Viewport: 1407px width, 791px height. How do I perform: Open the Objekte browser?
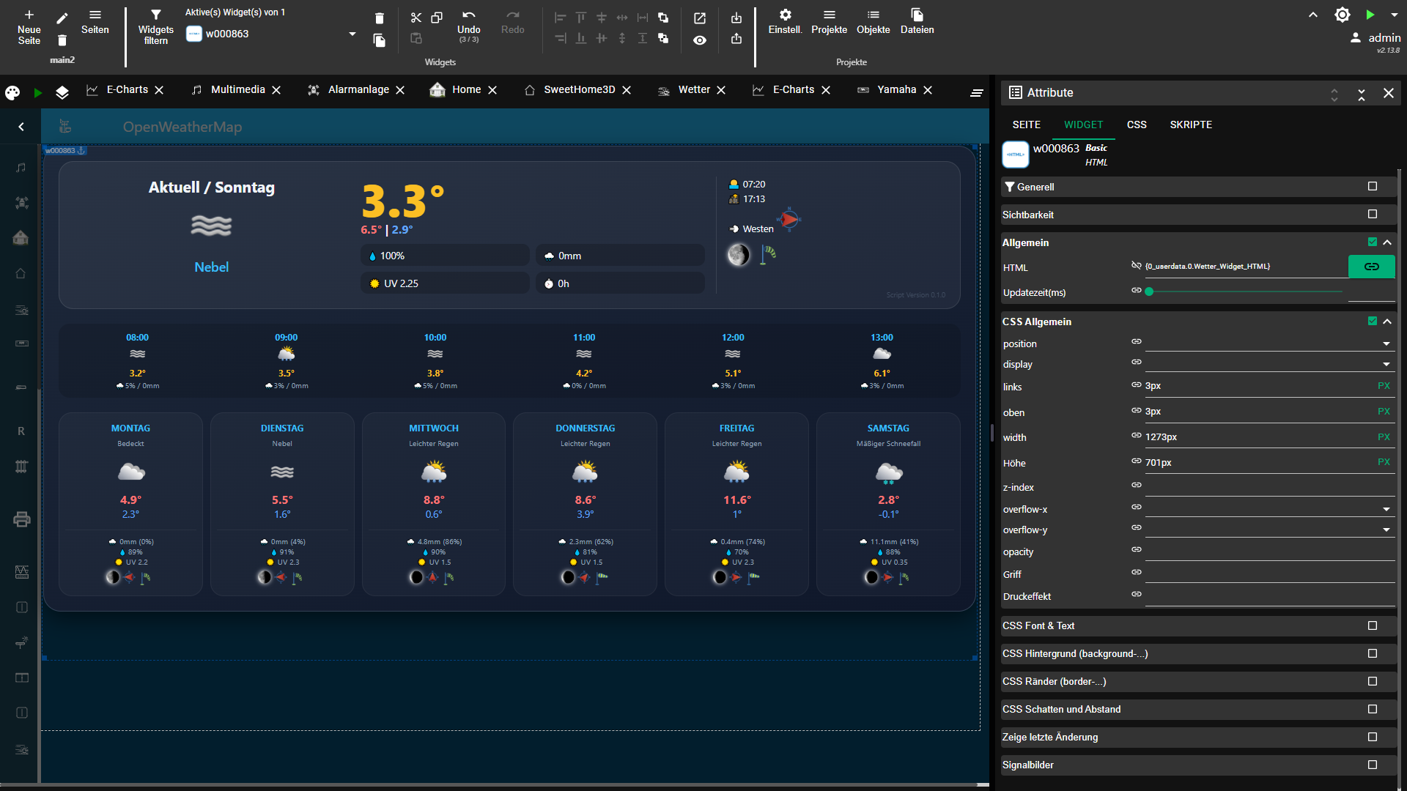873,22
